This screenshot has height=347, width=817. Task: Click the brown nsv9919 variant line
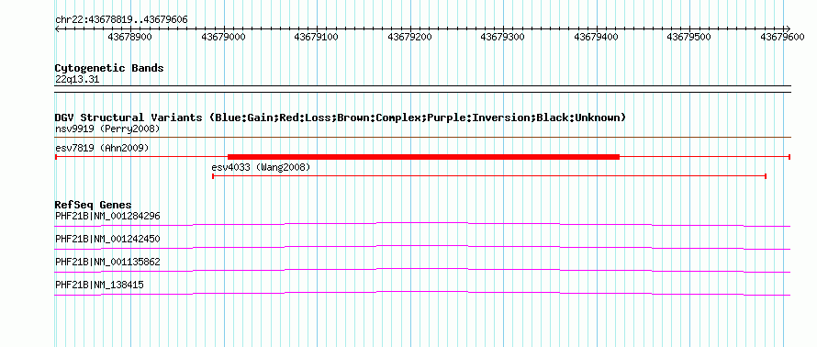pos(423,138)
